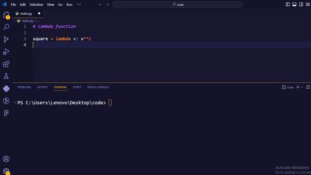
Task: Open the Go menu
Action: (60, 4)
